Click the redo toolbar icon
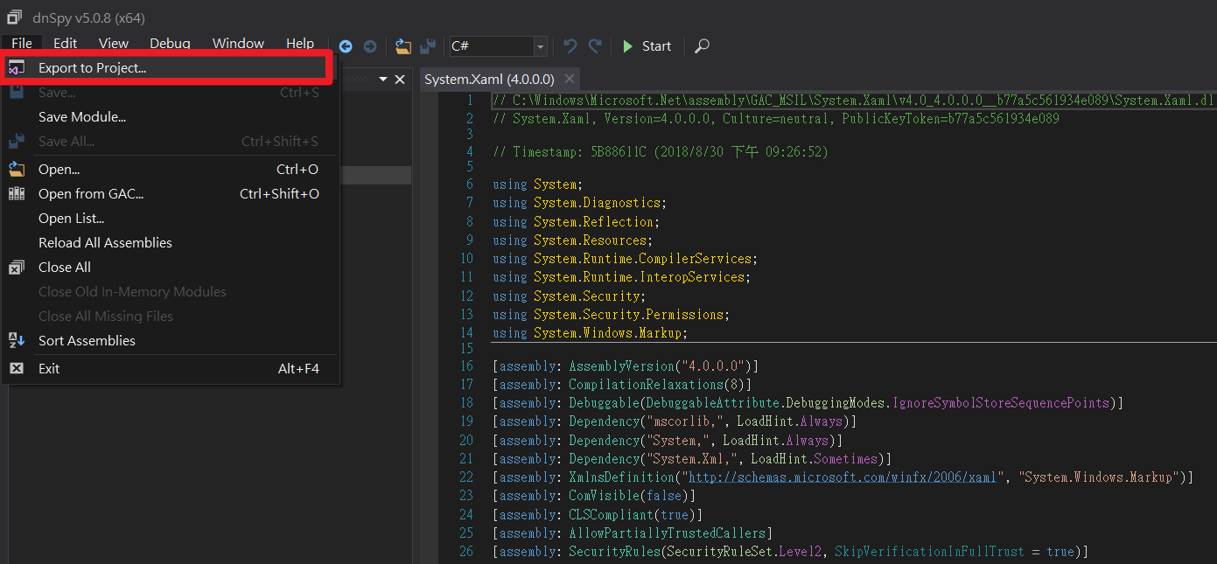The image size is (1217, 564). (x=595, y=45)
